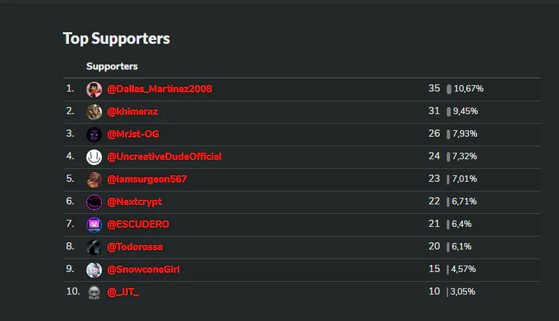
Task: Click Iamsurgeon567's avatar icon
Action: coord(94,179)
